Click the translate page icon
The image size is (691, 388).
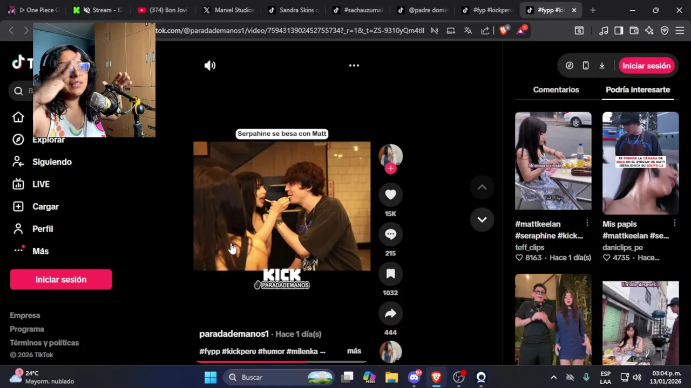(468, 31)
